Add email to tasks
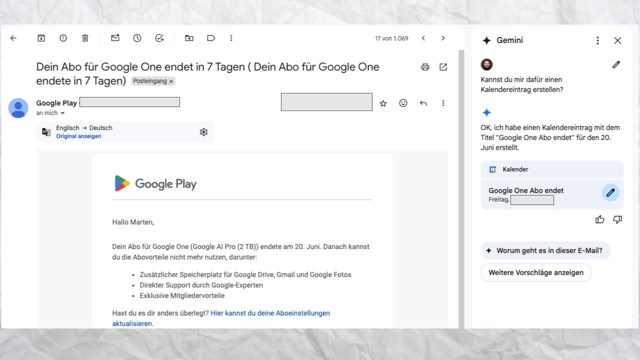Viewport: 640px width, 360px height. tap(159, 38)
